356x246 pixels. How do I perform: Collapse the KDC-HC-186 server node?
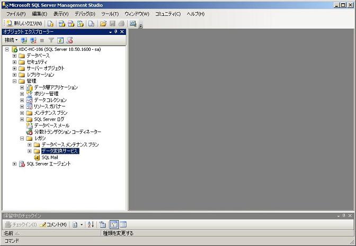click(x=7, y=49)
